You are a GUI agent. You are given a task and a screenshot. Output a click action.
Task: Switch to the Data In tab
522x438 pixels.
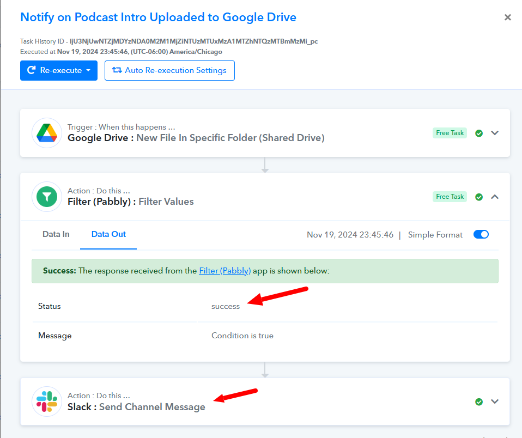click(56, 234)
